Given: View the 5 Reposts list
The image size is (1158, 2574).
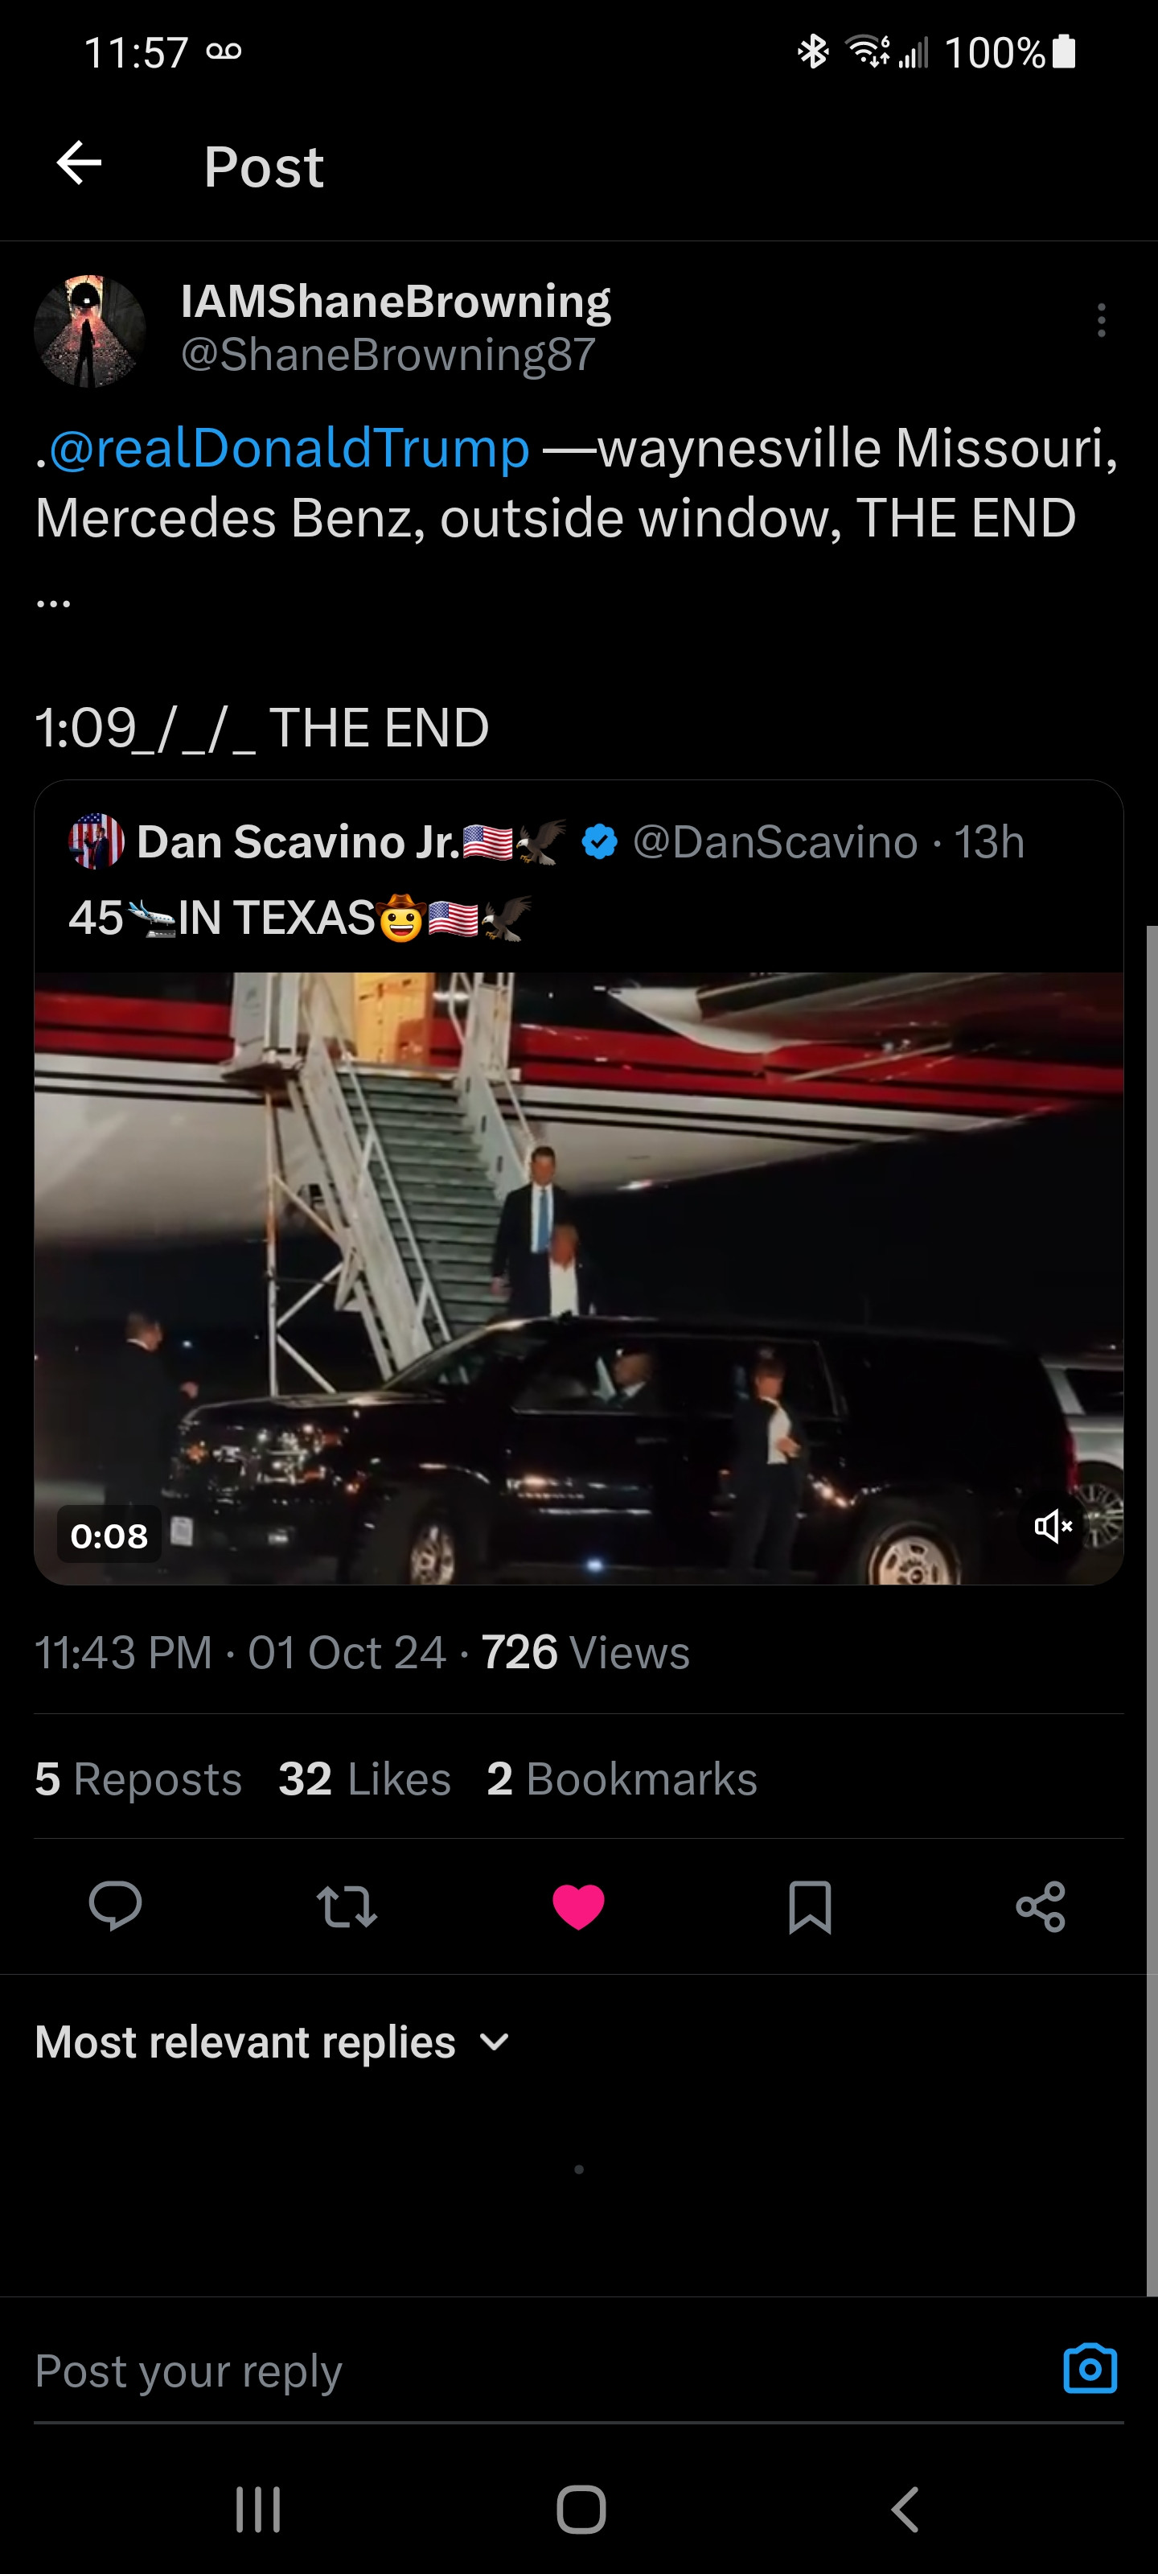Looking at the screenshot, I should pos(138,1778).
